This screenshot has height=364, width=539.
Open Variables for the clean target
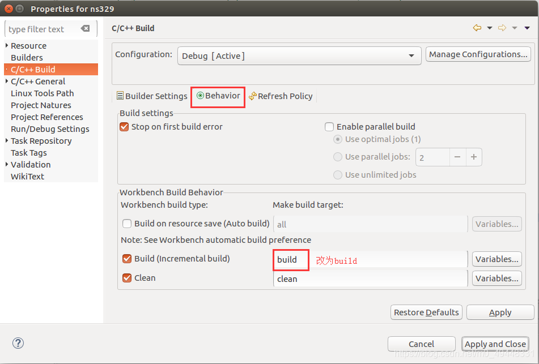[496, 278]
